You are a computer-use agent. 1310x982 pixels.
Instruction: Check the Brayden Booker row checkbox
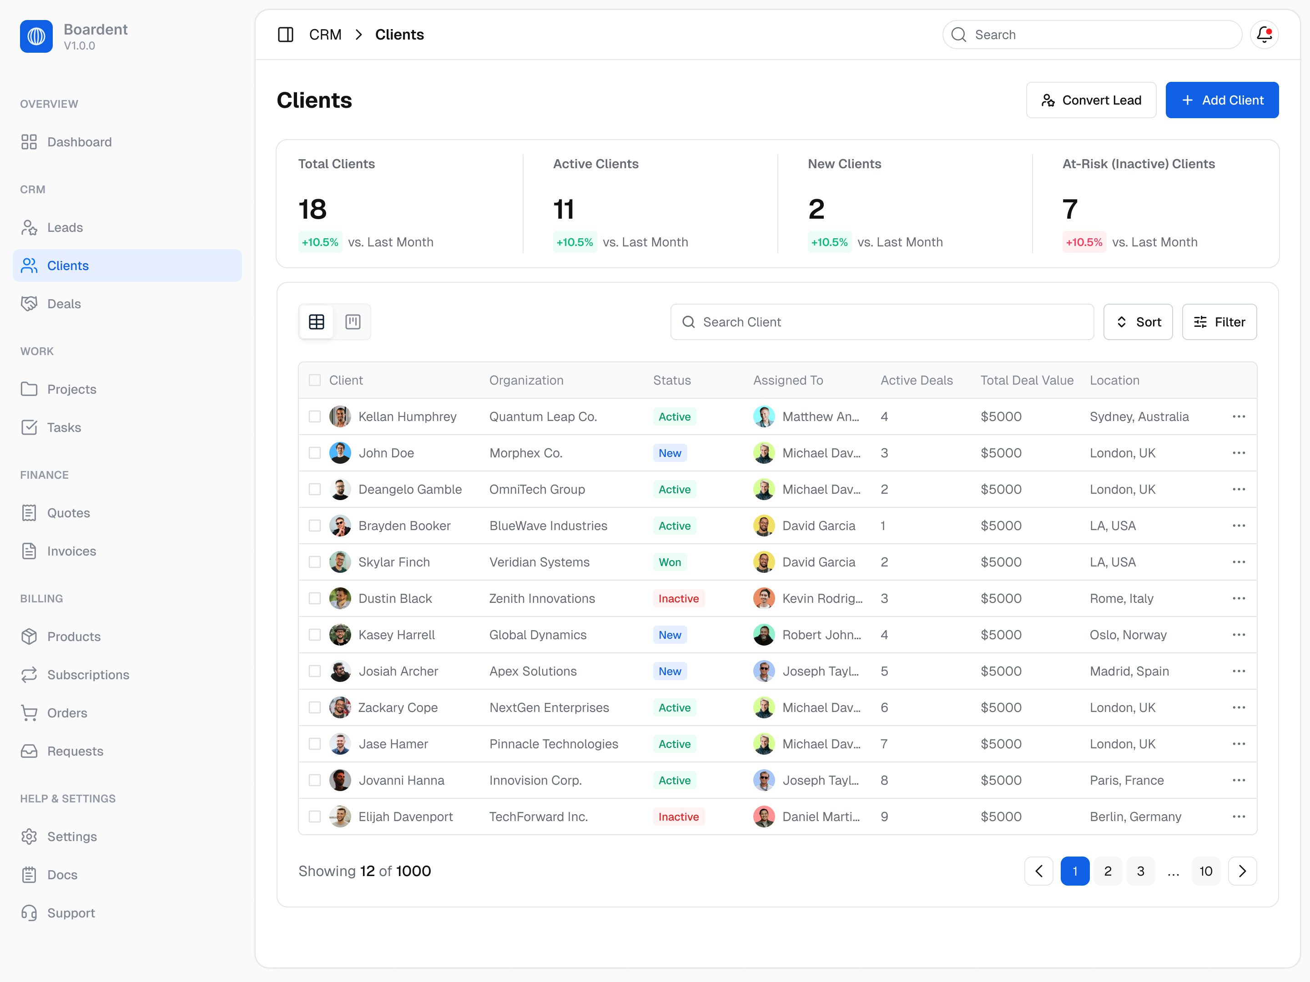[314, 526]
